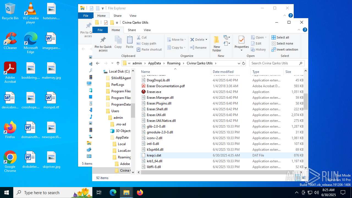The height and width of the screenshot is (198, 352).
Task: Select the kraqci.dat file
Action: pyautogui.click(x=154, y=155)
